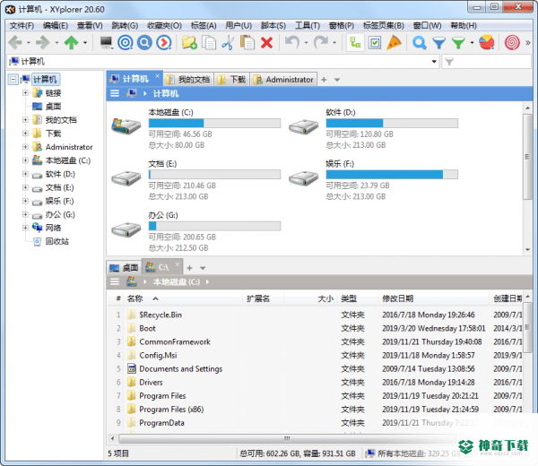Screen dimensions: 538x466
Task: Collapse the 计算机 tree node
Action: (x=13, y=80)
